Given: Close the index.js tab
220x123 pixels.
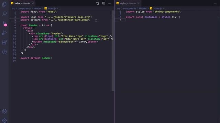Looking at the screenshot, I should coord(33,3).
